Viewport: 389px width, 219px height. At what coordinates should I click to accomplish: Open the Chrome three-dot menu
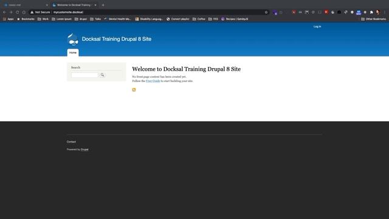[385, 12]
